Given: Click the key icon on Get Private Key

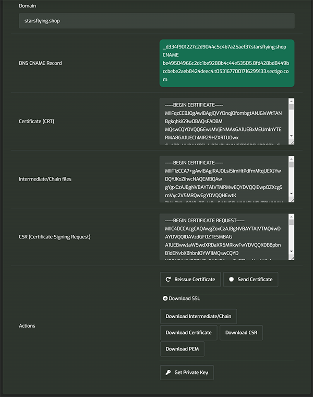Looking at the screenshot, I should pyautogui.click(x=168, y=372).
